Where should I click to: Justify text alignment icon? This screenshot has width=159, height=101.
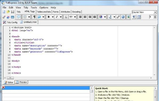94,17
